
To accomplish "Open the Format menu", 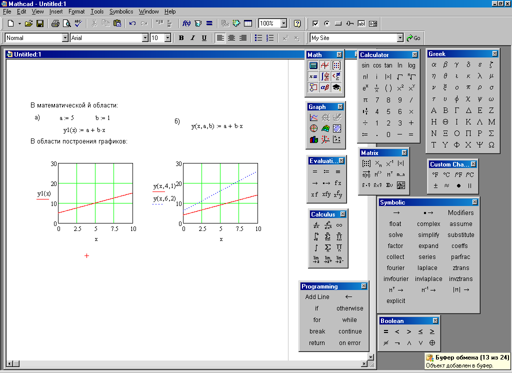I will pos(76,11).
